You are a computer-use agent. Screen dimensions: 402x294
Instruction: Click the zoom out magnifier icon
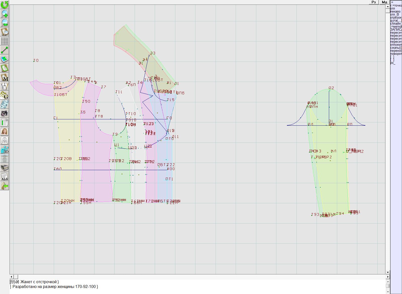click(x=5, y=23)
